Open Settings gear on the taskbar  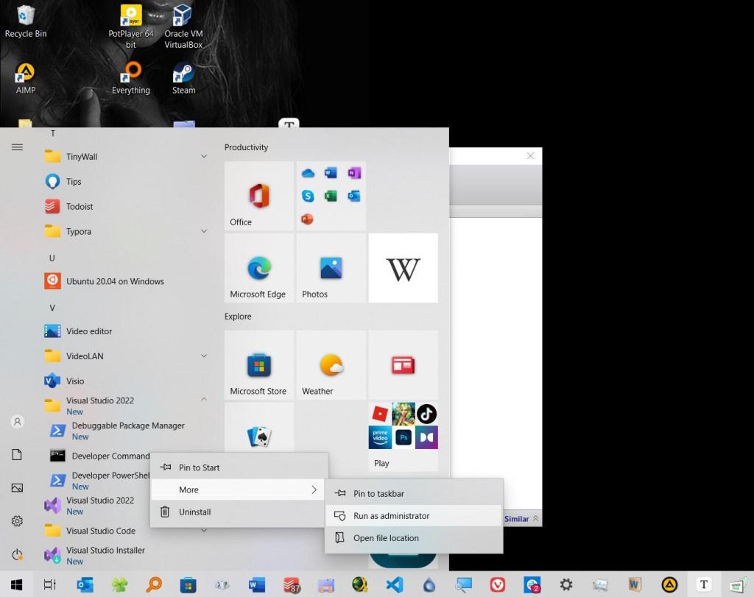(566, 584)
